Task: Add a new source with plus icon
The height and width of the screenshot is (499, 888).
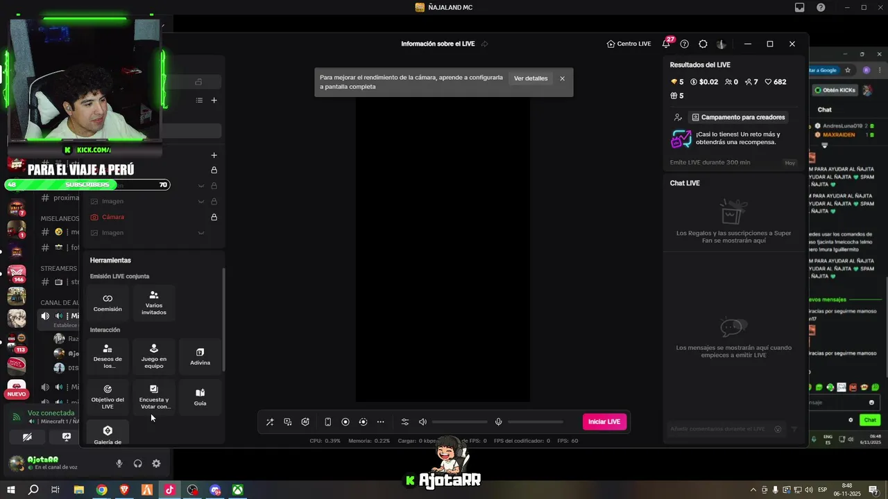Action: pos(214,155)
